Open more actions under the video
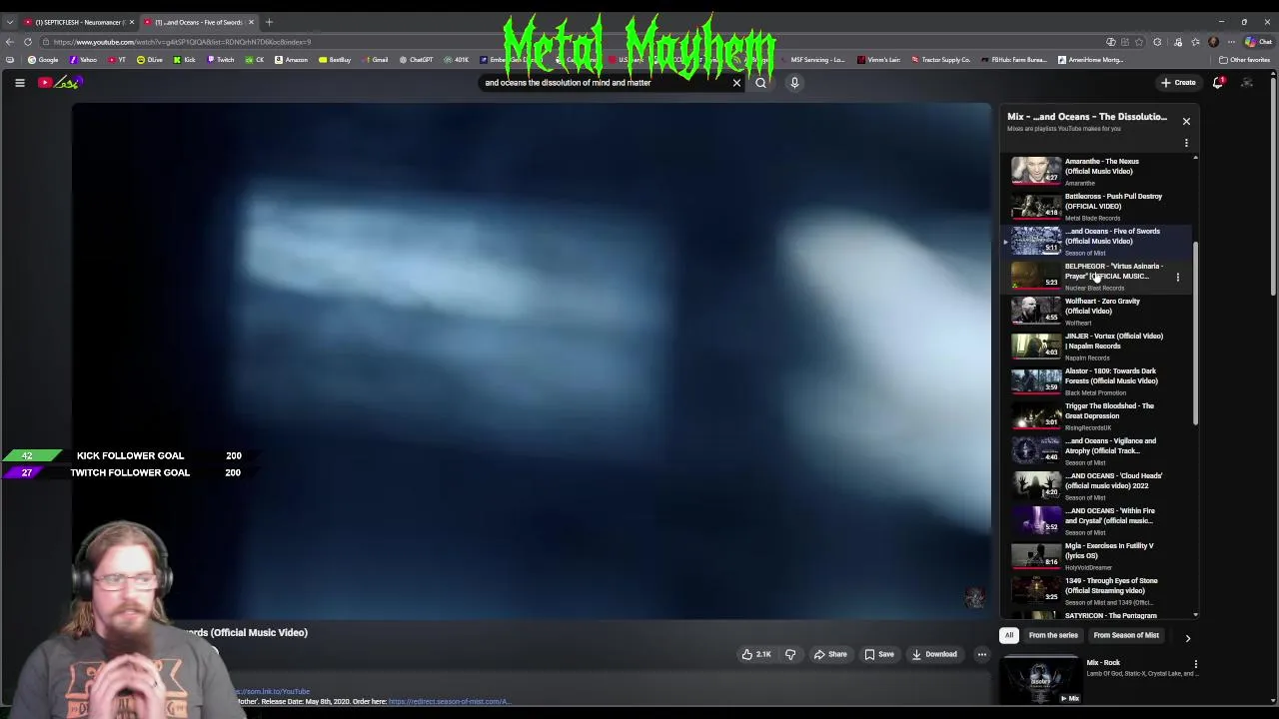 coord(981,654)
